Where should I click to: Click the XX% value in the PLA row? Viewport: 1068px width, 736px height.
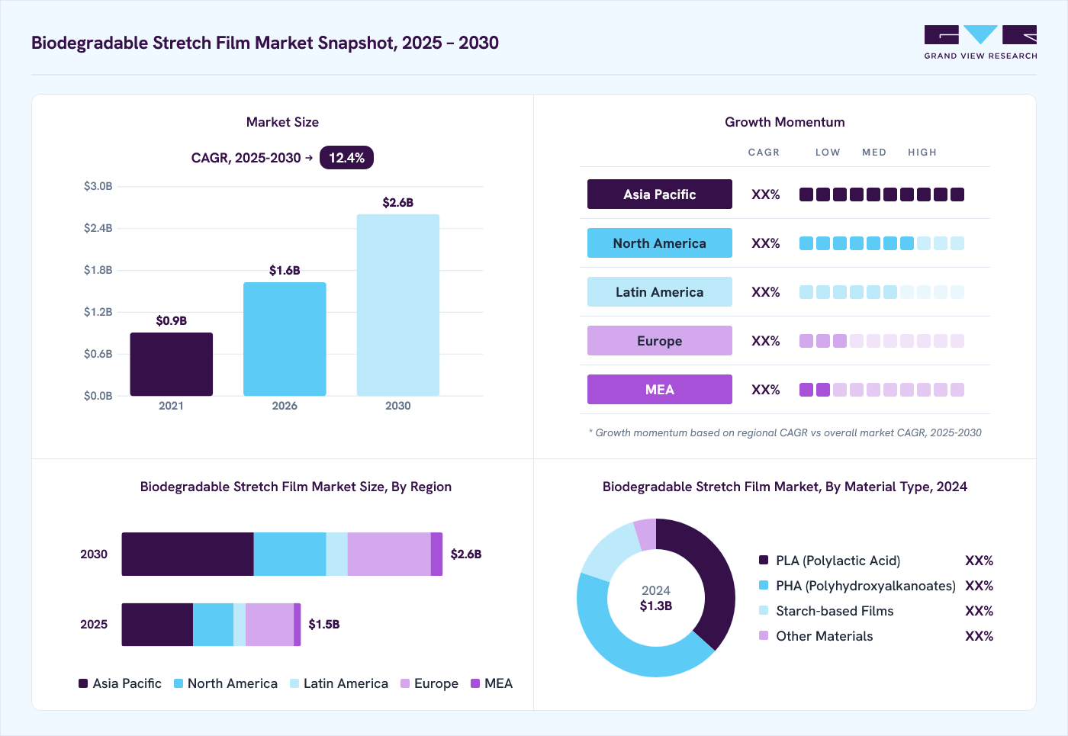[980, 561]
